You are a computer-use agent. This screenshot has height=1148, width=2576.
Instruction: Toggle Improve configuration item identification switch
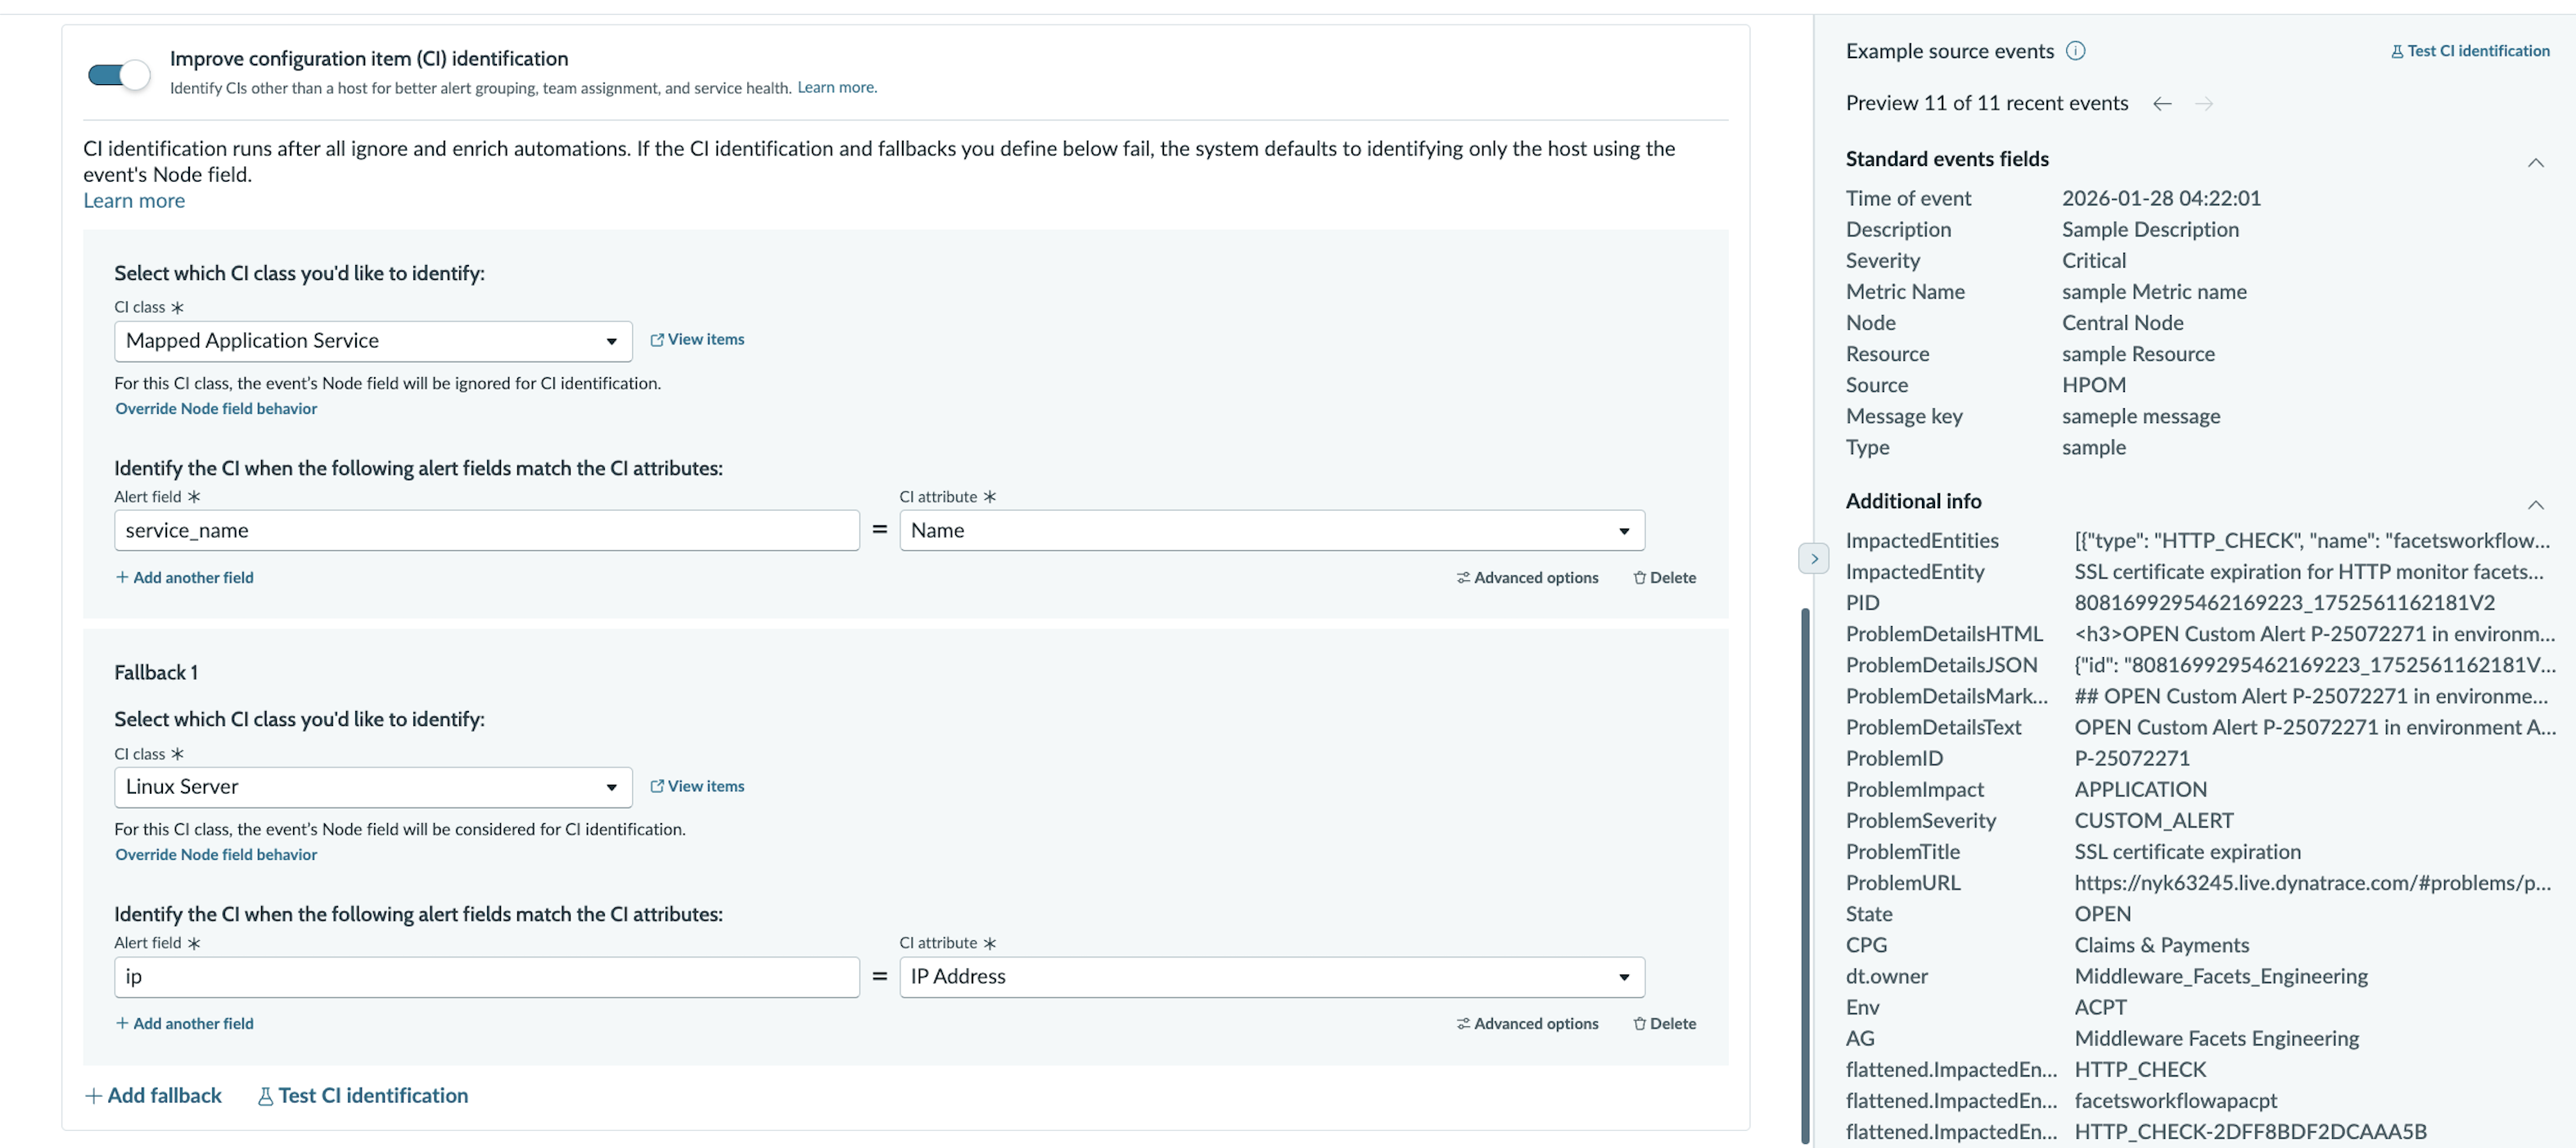coord(119,74)
